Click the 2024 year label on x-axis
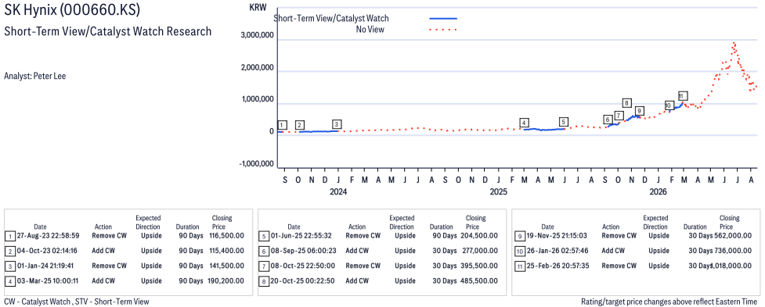The height and width of the screenshot is (307, 765). (x=338, y=191)
